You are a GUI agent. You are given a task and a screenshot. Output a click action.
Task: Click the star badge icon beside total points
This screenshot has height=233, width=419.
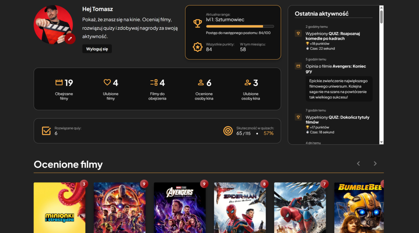pyautogui.click(x=198, y=47)
